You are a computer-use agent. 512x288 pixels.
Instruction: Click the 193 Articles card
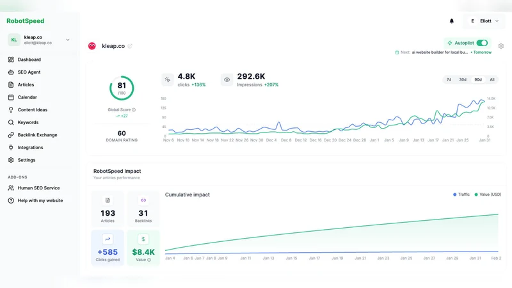click(108, 209)
